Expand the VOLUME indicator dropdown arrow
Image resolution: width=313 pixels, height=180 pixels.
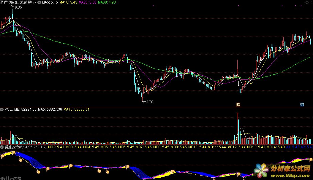click(x=2, y=109)
